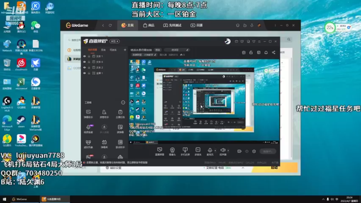Click the unlock icon above preview

(251, 52)
